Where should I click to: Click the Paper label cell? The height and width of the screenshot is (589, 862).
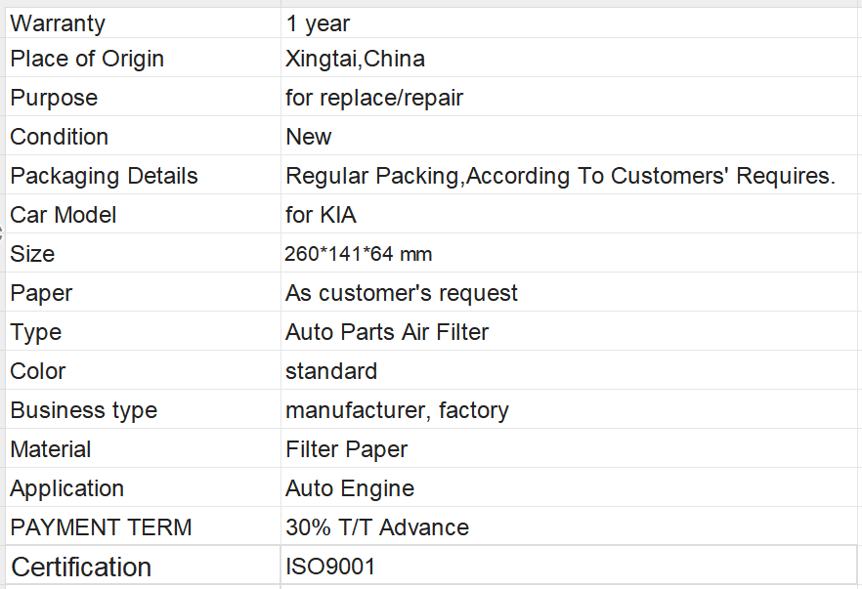point(143,292)
